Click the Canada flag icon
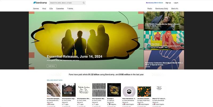This screenshot has height=107, width=213. 49,104
